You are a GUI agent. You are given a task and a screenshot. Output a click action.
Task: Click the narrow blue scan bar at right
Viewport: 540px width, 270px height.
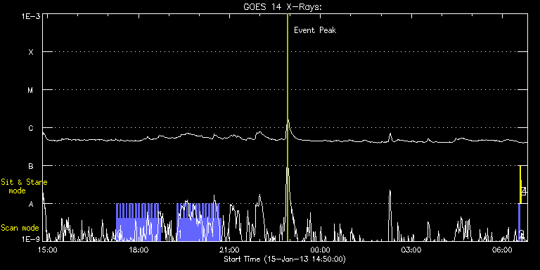pos(520,222)
